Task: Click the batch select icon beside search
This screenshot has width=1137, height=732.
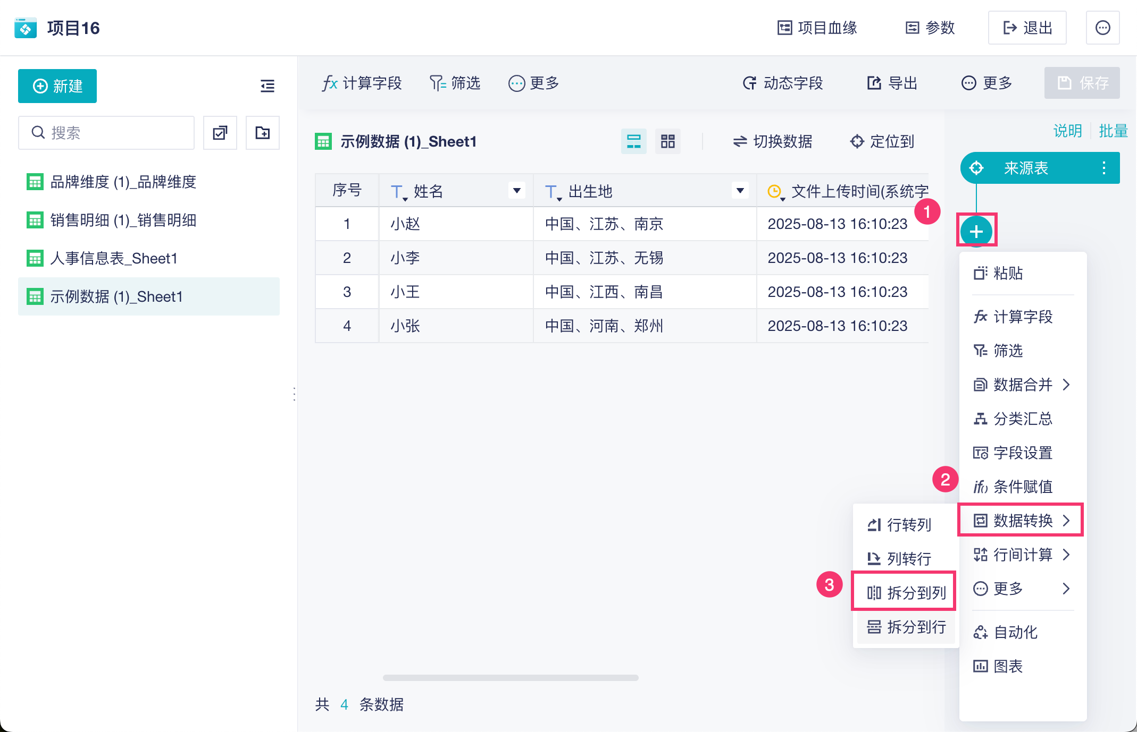Action: 220,132
